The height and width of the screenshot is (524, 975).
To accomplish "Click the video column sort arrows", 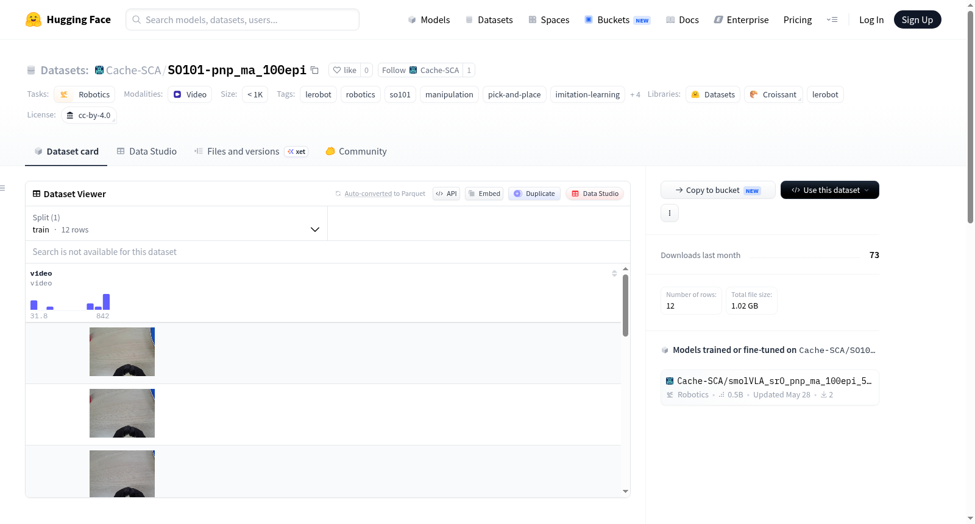I will 614,273.
